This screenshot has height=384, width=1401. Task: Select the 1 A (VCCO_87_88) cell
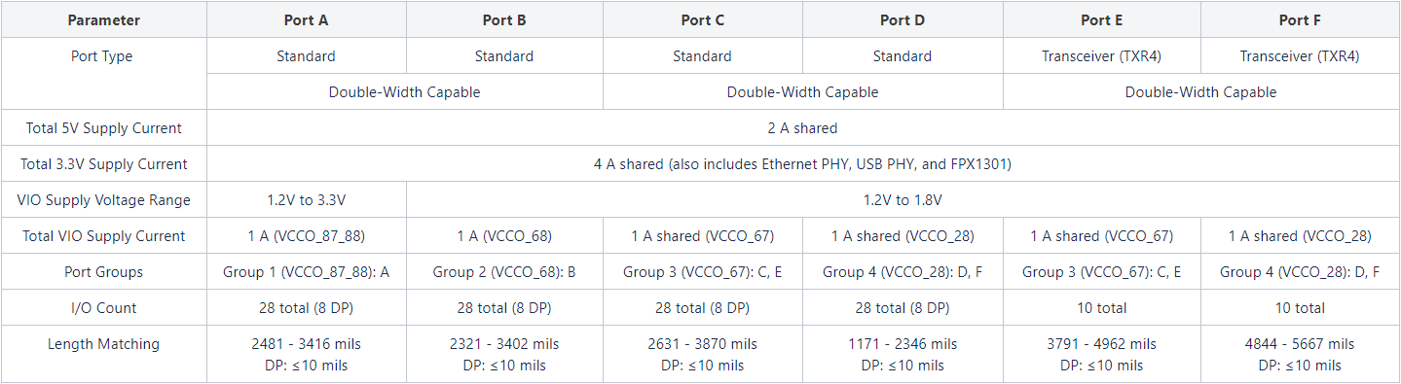(x=306, y=235)
